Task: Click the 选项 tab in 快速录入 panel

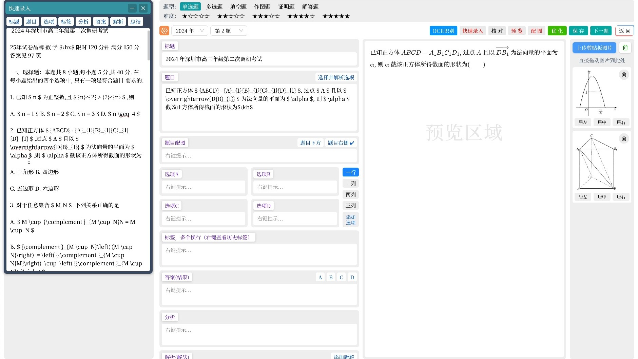Action: point(49,21)
